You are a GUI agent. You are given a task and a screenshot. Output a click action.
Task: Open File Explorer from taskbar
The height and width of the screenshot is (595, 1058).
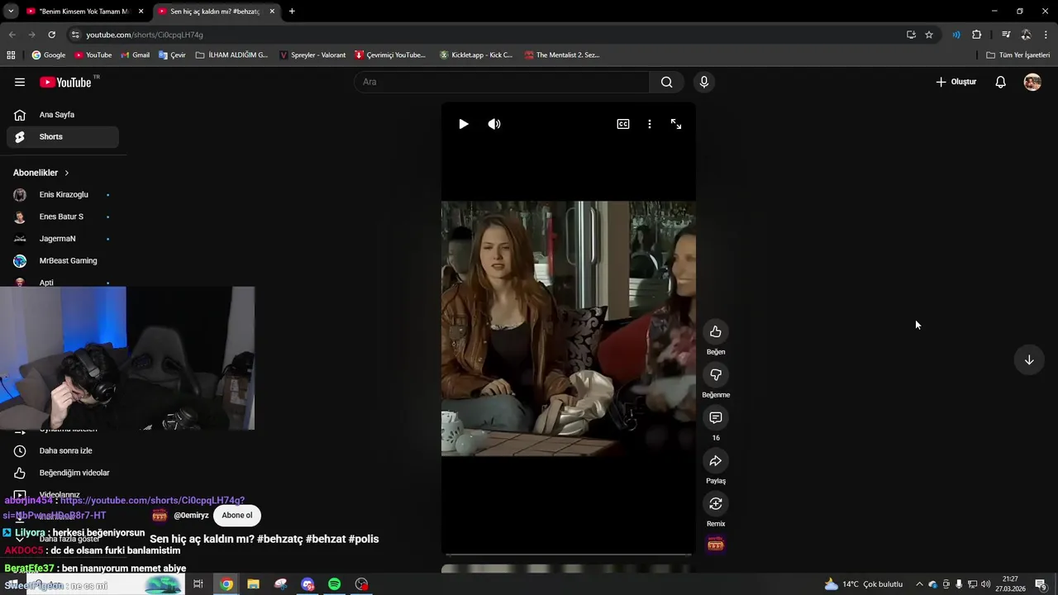[253, 584]
